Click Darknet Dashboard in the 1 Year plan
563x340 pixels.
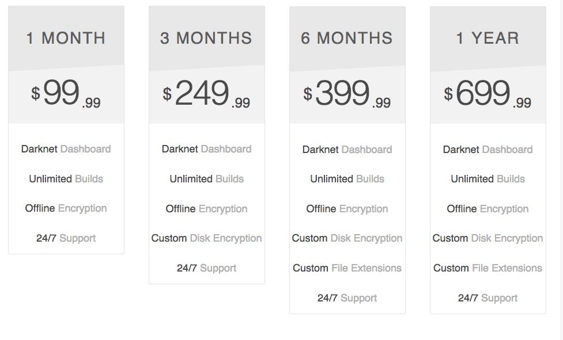488,150
